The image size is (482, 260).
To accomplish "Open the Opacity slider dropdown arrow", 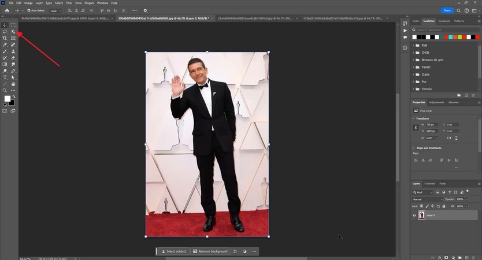I will tap(466, 199).
